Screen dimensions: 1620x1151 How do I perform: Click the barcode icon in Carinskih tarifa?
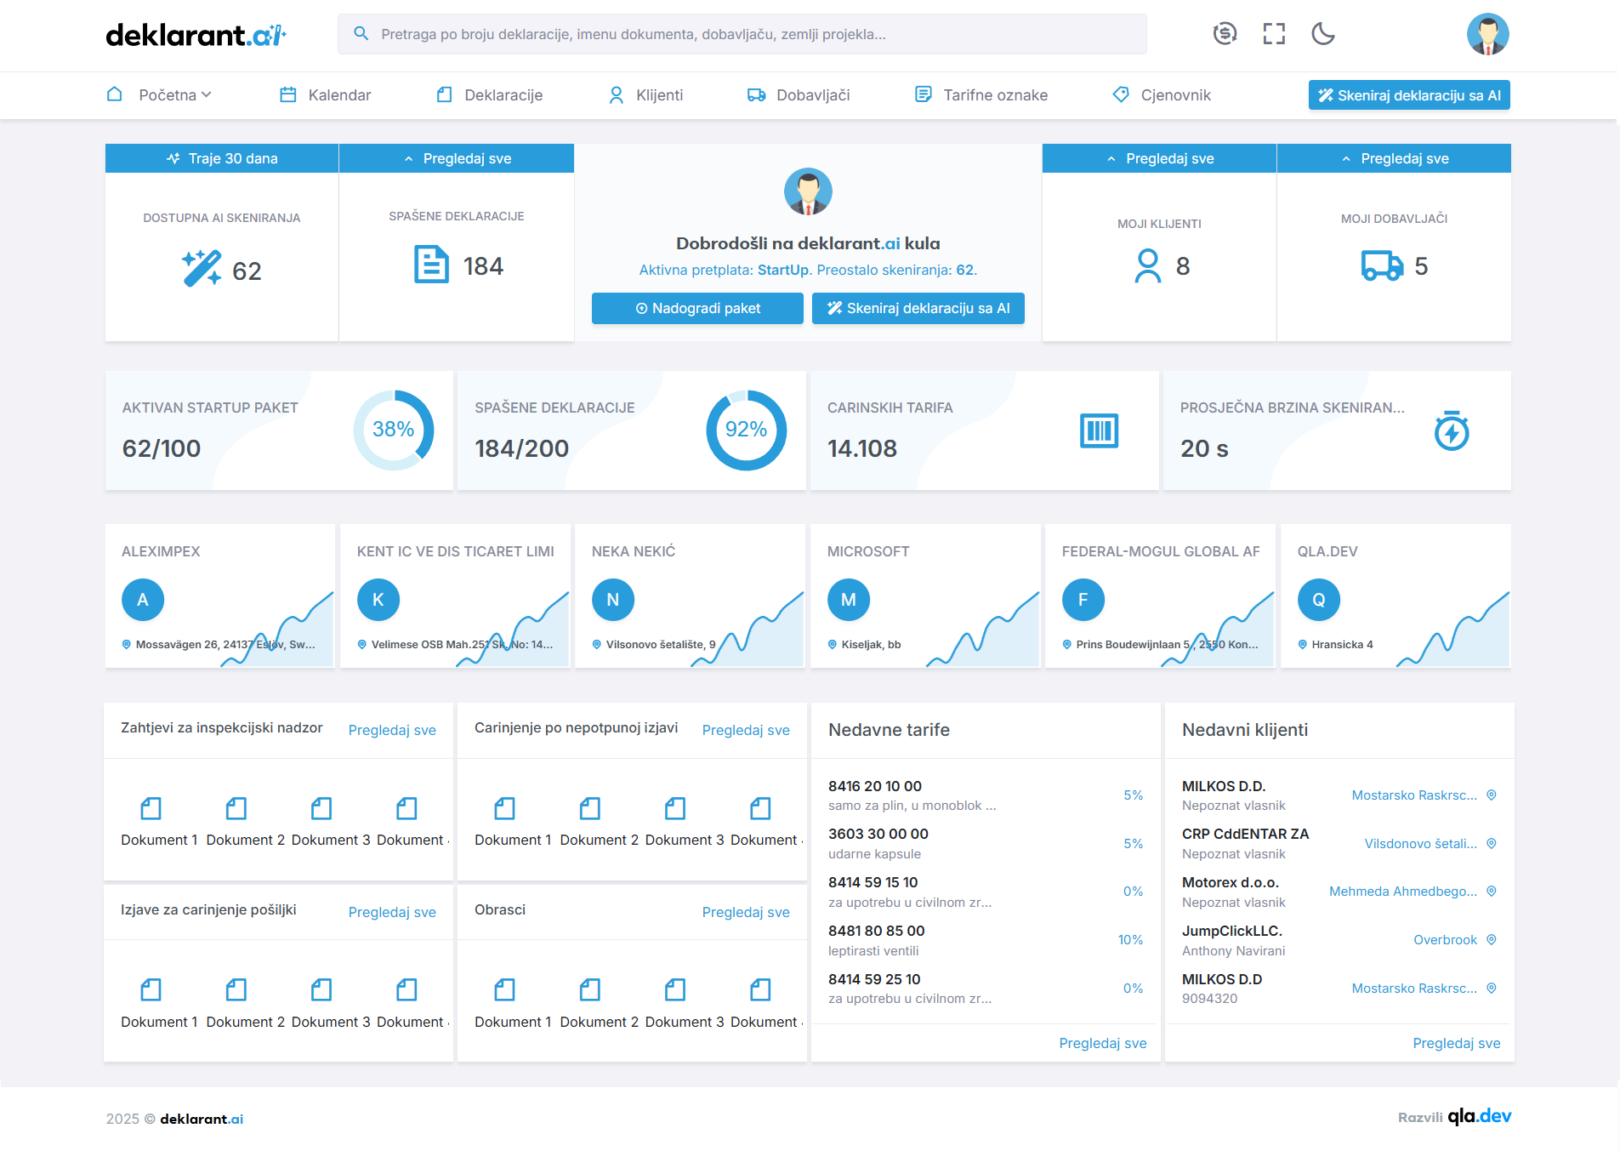coord(1099,430)
